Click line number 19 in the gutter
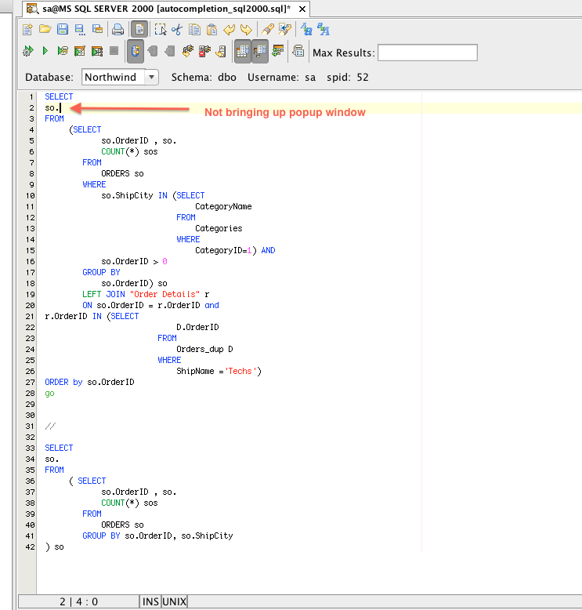This screenshot has height=610, width=582. pos(30,295)
